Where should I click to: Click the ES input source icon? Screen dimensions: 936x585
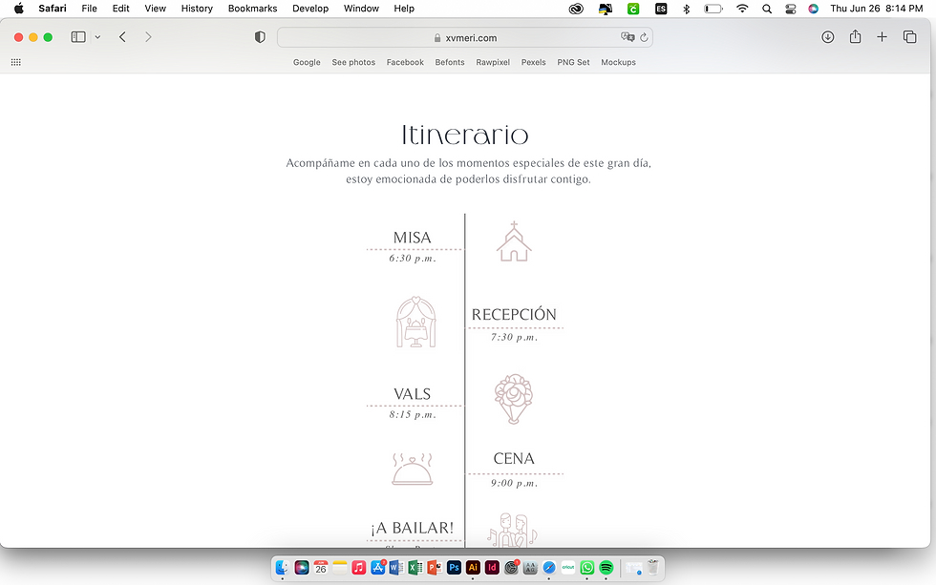(661, 9)
